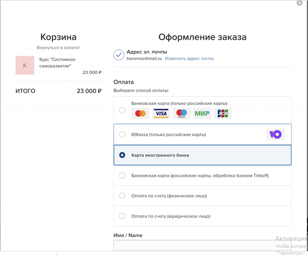Choose the ЮKassa payment radio button
308x257 pixels.
[x=122, y=135]
